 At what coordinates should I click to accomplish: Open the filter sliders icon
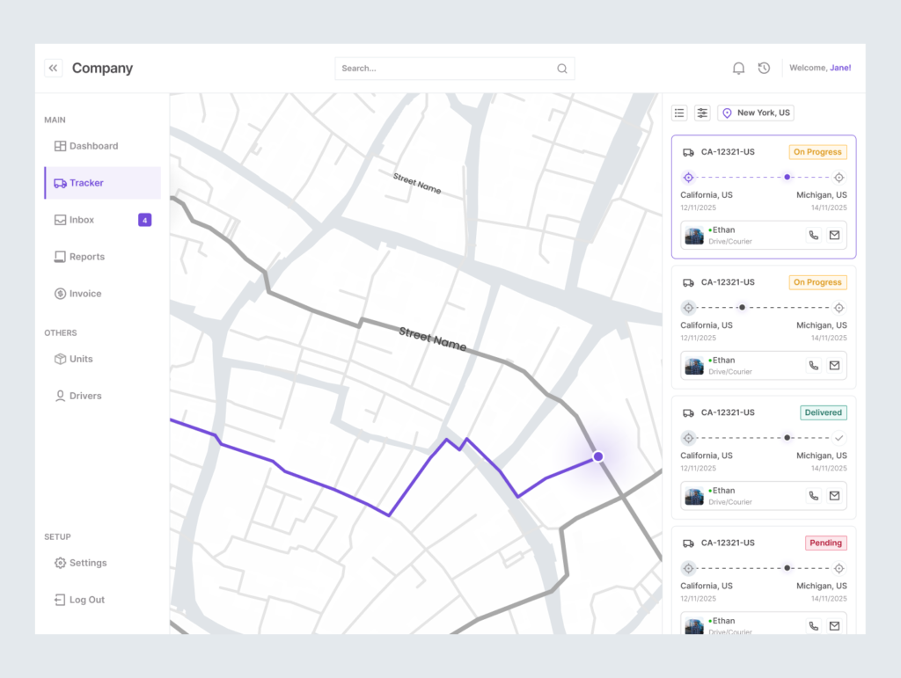(x=702, y=113)
